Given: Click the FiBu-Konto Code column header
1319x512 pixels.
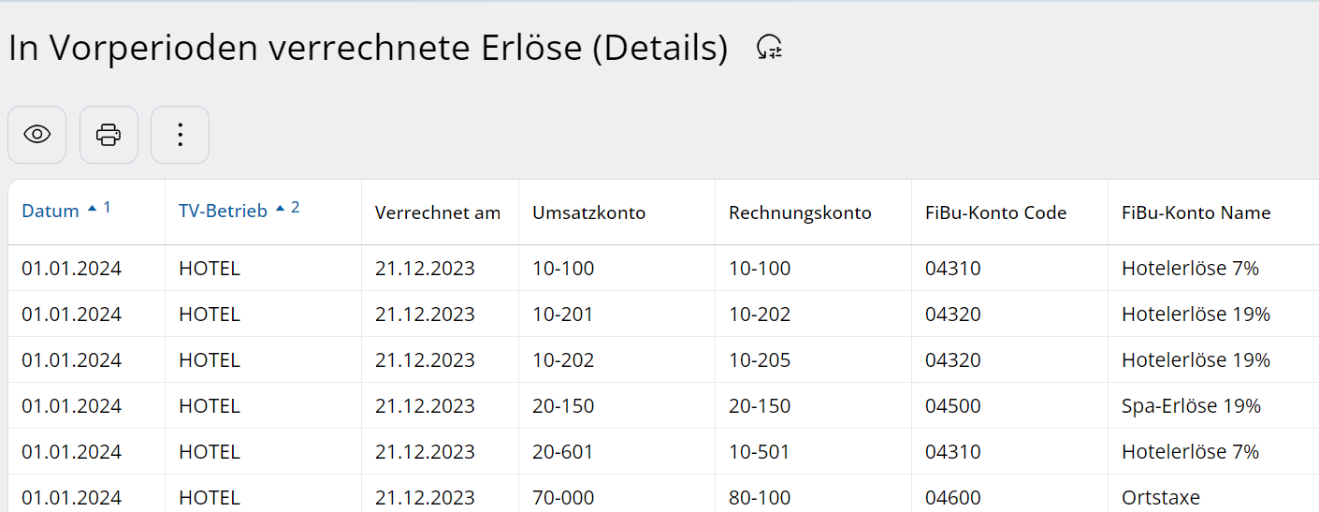Looking at the screenshot, I should click(995, 213).
